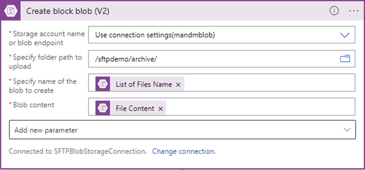Screen dimensions: 365x170
Task: Click the List of Files Name token
Action: pos(140,84)
